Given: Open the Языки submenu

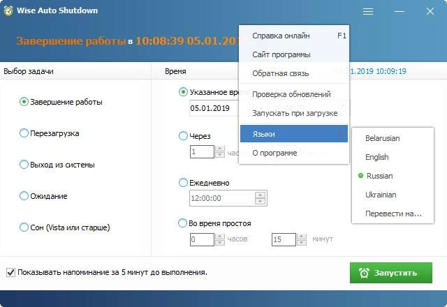Looking at the screenshot, I should click(294, 133).
